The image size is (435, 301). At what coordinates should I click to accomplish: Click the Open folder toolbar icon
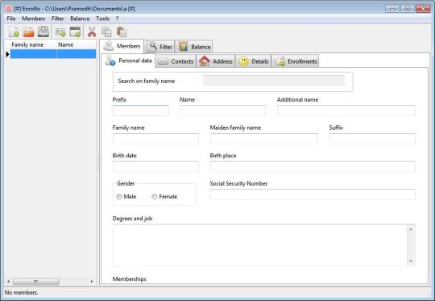coord(28,32)
